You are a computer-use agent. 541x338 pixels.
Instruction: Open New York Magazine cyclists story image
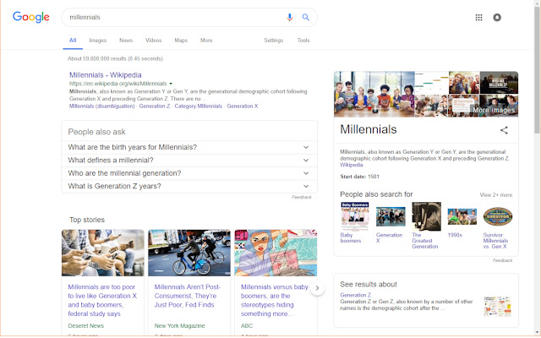tap(189, 253)
